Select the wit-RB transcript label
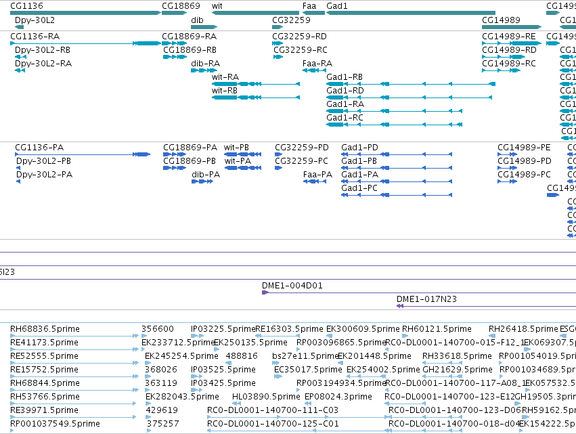 coord(225,91)
